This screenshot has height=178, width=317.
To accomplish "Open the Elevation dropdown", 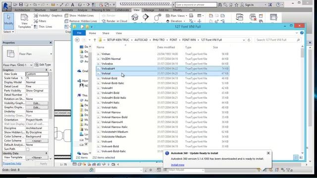I will pos(176,21).
